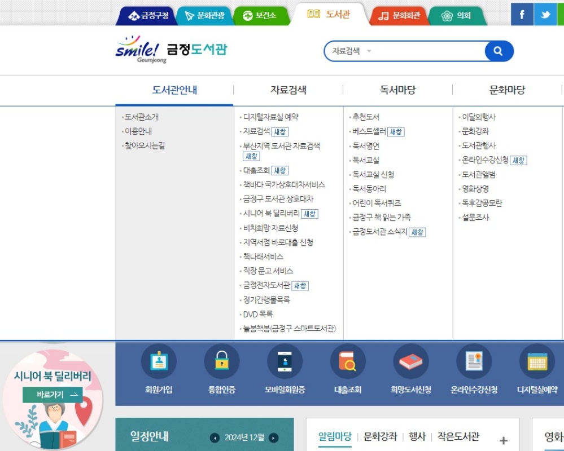
Task: Click the search magnifier button
Action: coord(497,50)
